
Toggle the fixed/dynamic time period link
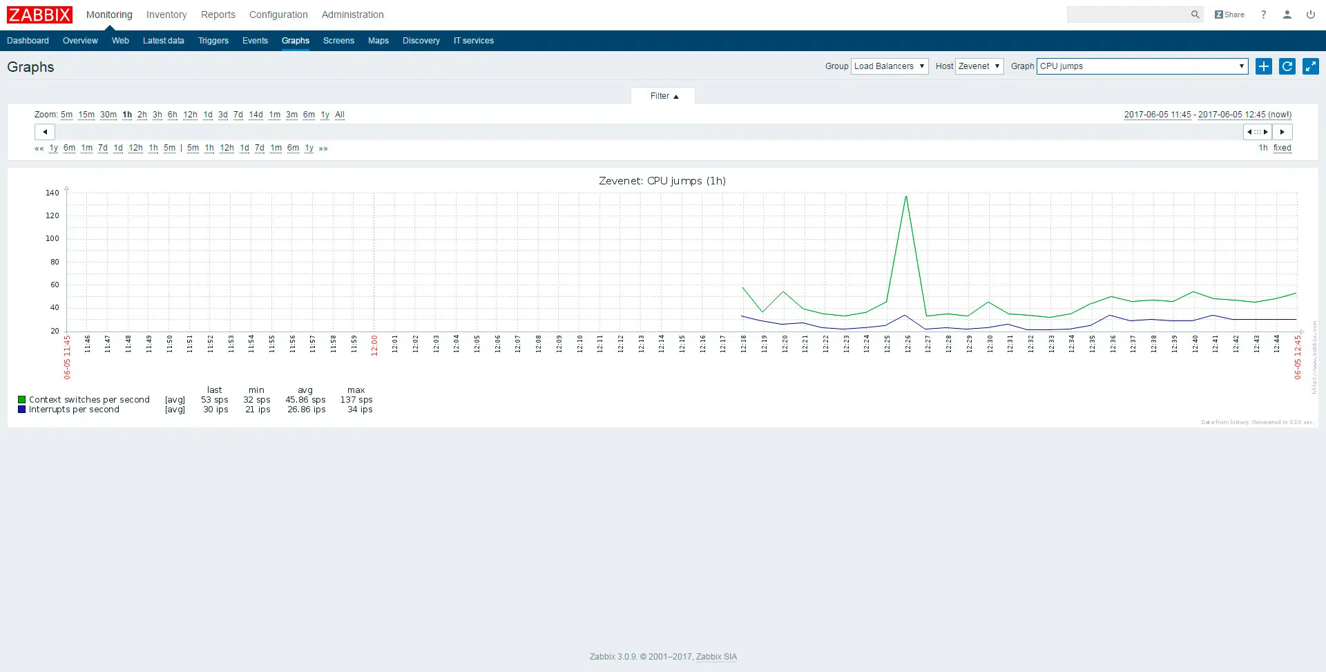pyautogui.click(x=1282, y=148)
